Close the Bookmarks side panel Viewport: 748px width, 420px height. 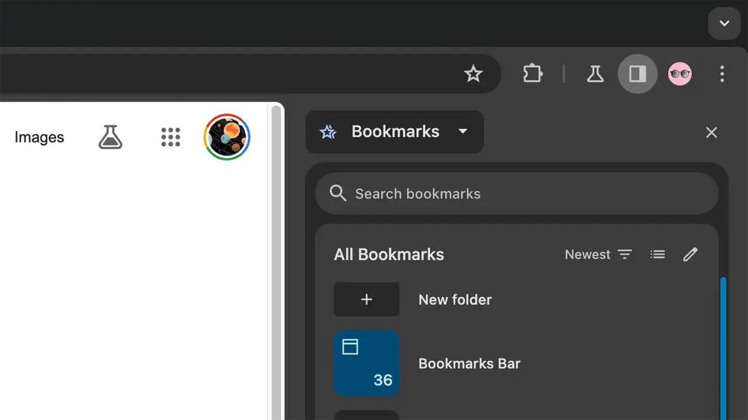click(x=711, y=133)
